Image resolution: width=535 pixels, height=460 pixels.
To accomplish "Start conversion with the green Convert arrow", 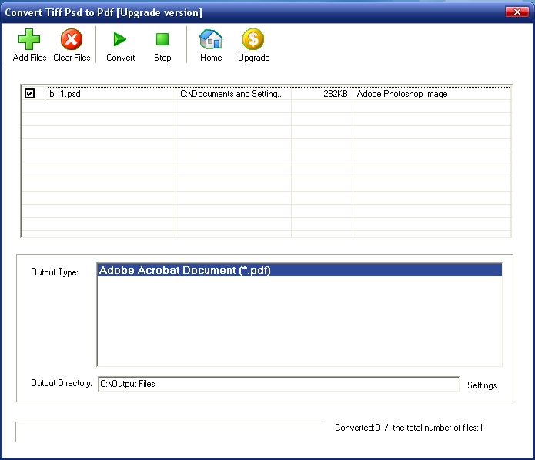I will click(x=120, y=39).
